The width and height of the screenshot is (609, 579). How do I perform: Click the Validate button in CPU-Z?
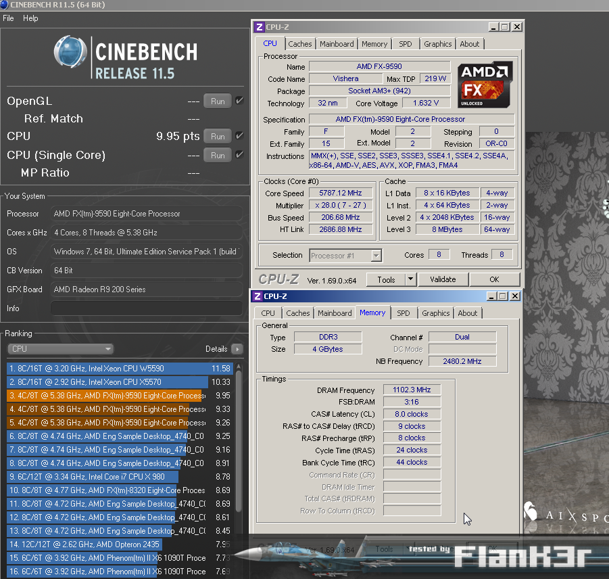tap(443, 279)
